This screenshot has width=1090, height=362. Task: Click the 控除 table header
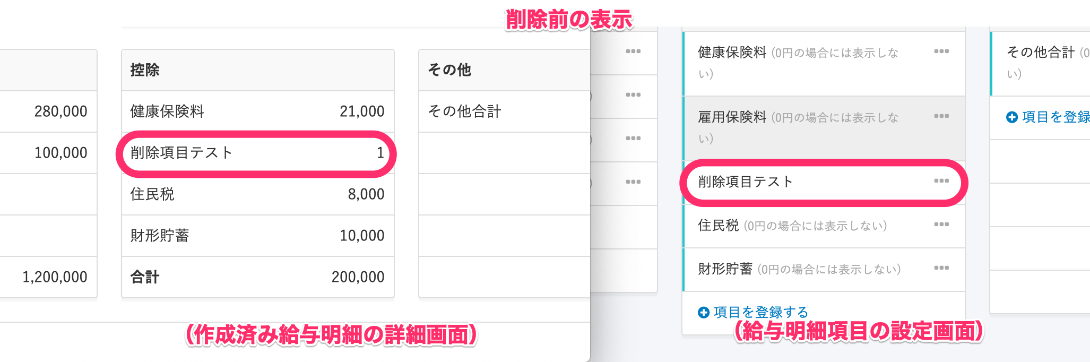tap(258, 70)
